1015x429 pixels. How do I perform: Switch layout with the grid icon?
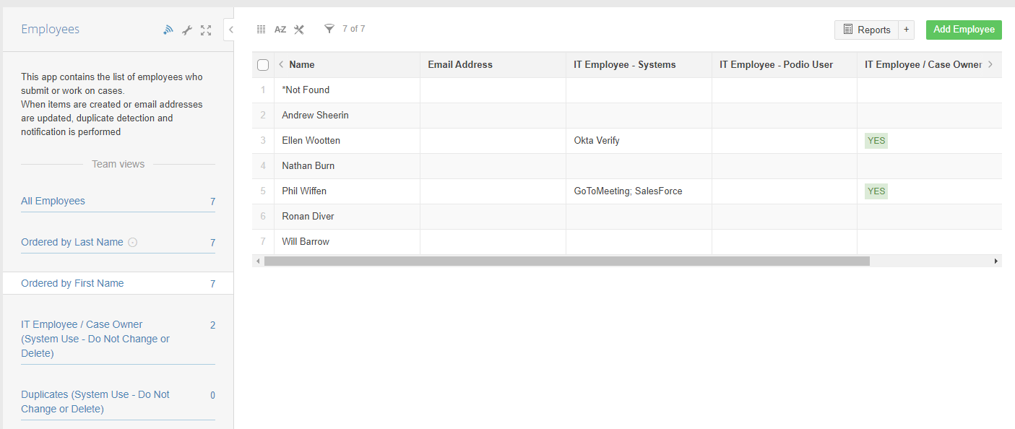262,30
